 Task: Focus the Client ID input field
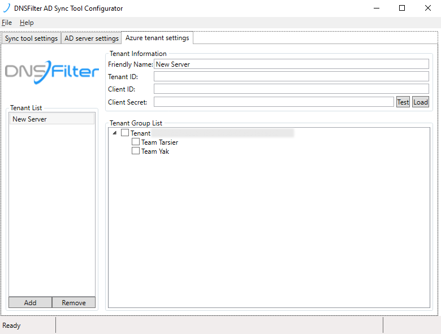click(x=291, y=89)
